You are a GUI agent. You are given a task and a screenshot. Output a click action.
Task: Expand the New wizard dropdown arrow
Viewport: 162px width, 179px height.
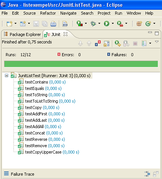click(x=15, y=23)
